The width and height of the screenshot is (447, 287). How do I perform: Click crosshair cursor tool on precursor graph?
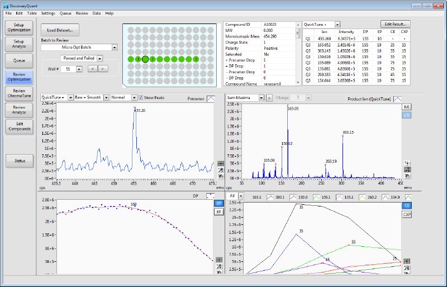click(x=220, y=163)
